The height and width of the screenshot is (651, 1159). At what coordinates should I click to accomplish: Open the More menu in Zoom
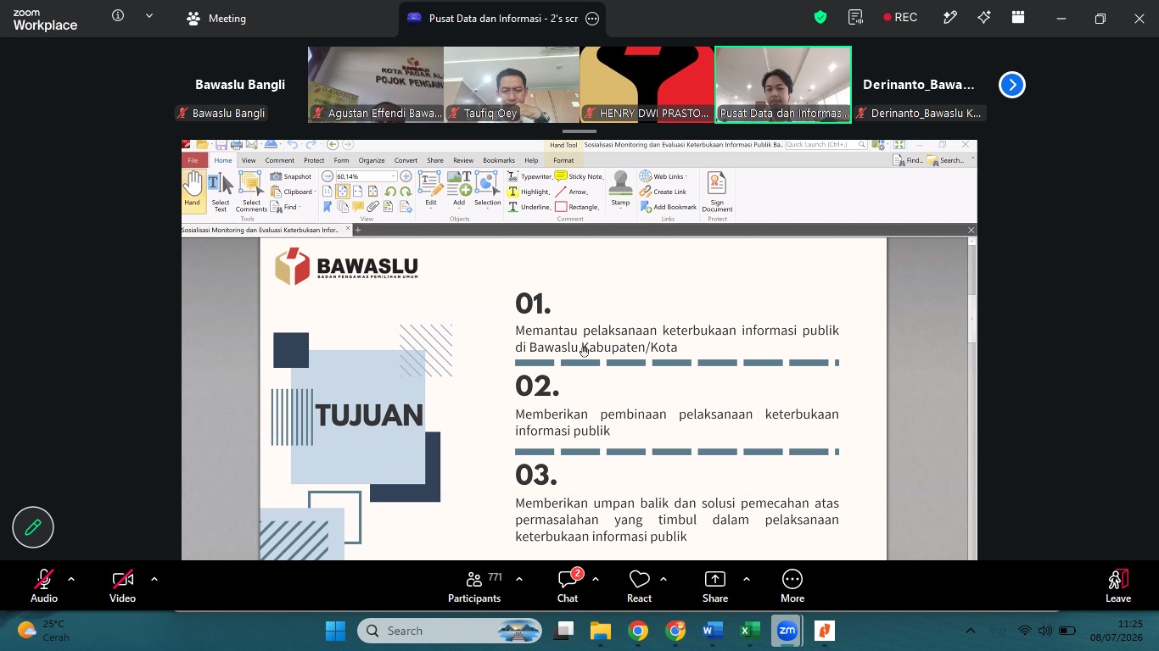tap(792, 585)
